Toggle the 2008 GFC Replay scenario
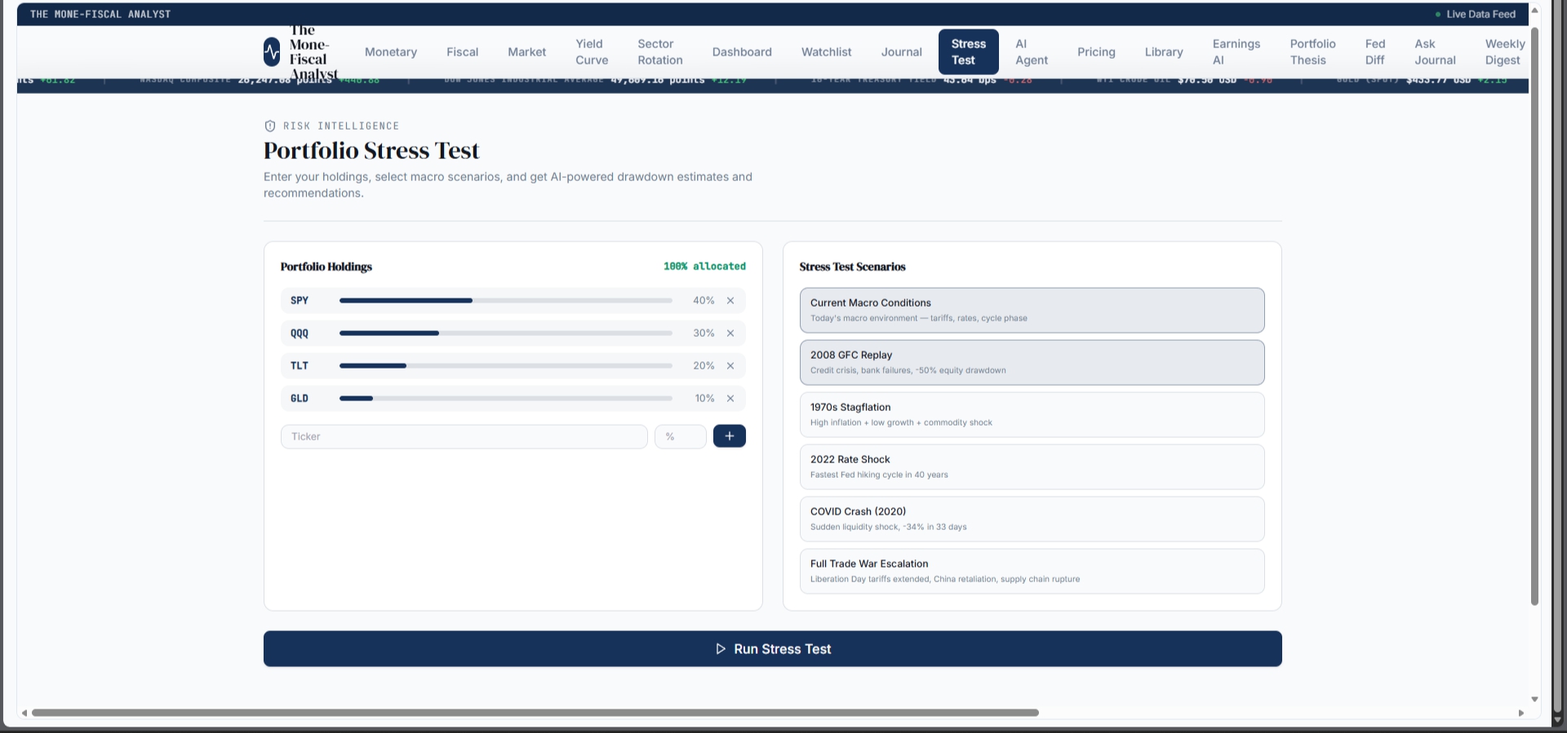 point(1032,362)
